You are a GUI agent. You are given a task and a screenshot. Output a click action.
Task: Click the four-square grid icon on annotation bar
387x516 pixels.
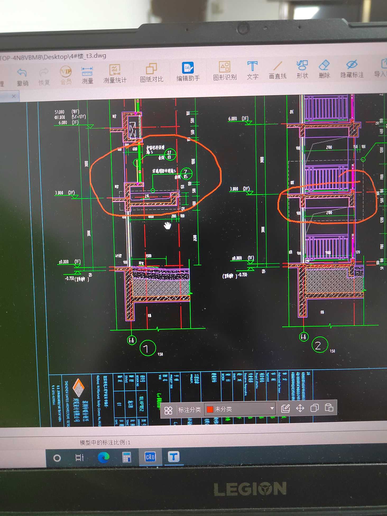click(168, 411)
